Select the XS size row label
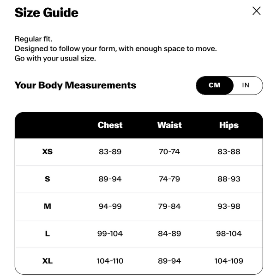Image resolution: width=277 pixels, height=277 pixels. pyautogui.click(x=48, y=151)
